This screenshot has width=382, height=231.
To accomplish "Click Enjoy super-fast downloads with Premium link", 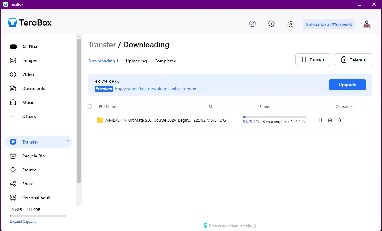I will [x=156, y=89].
